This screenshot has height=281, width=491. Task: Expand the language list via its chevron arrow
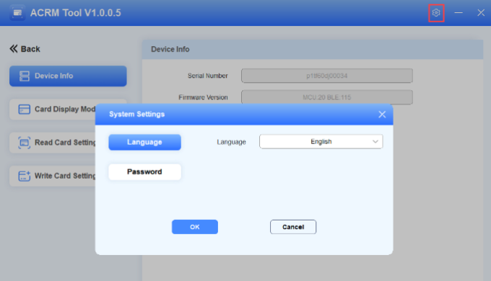click(375, 142)
